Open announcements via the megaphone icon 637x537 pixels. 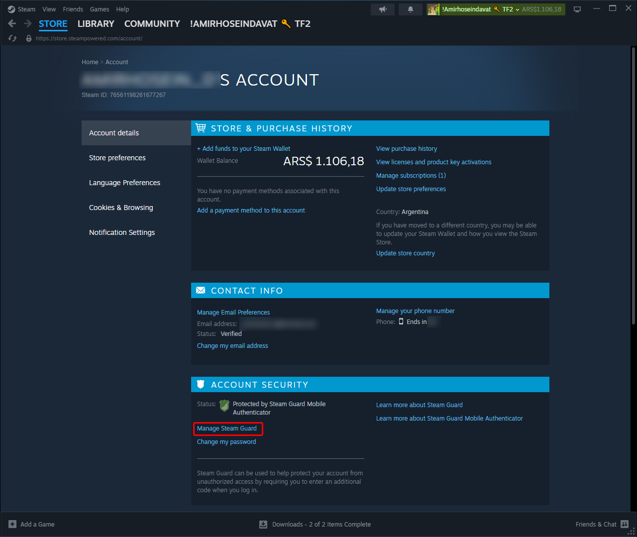pos(383,9)
